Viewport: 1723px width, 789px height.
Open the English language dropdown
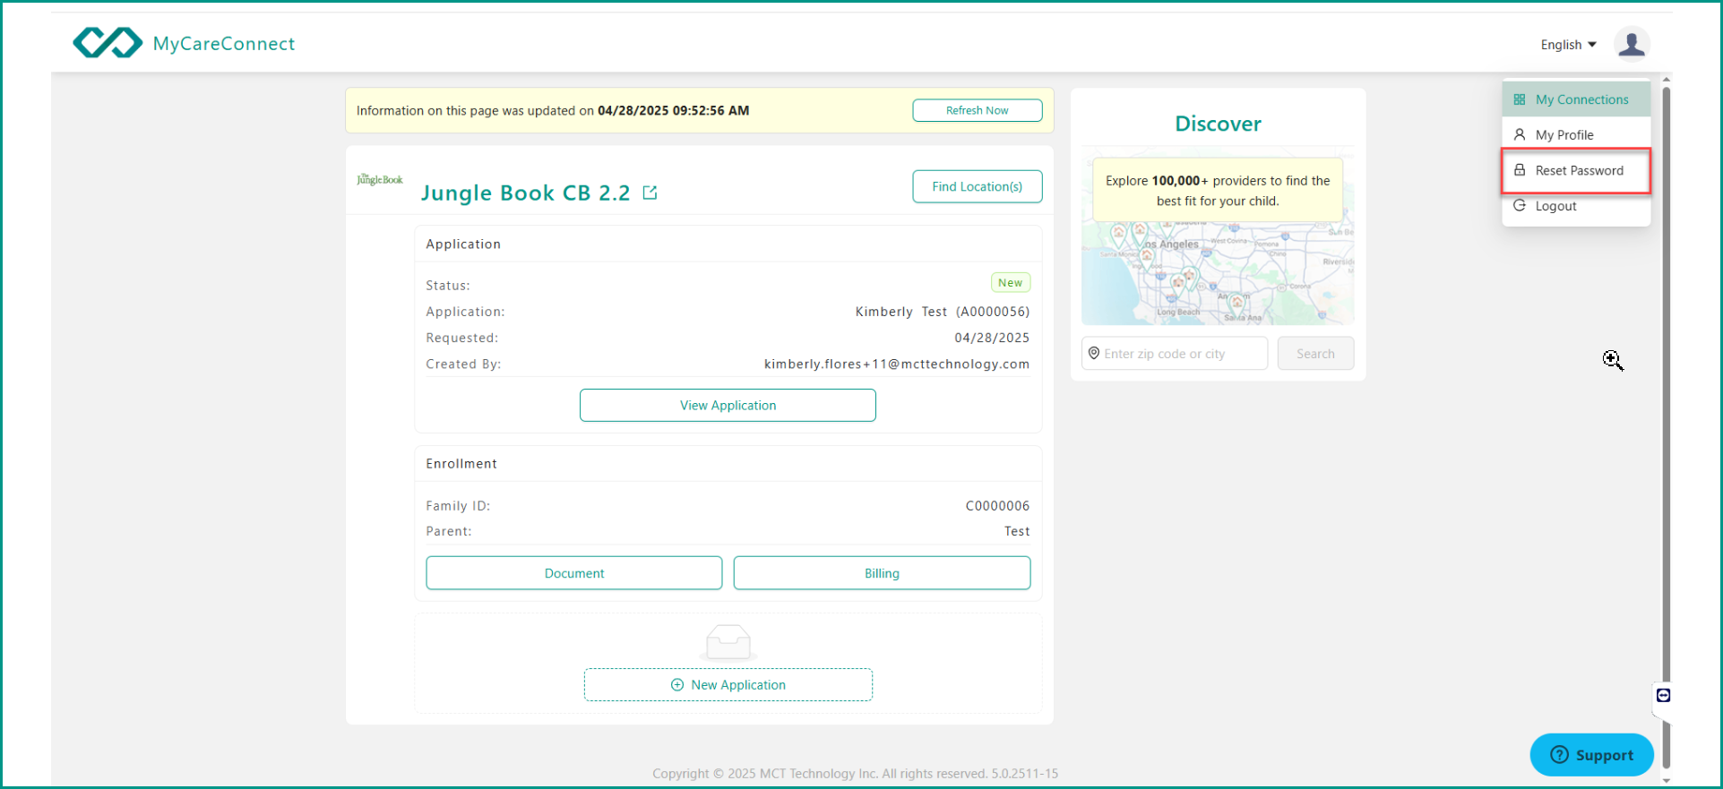coord(1568,45)
